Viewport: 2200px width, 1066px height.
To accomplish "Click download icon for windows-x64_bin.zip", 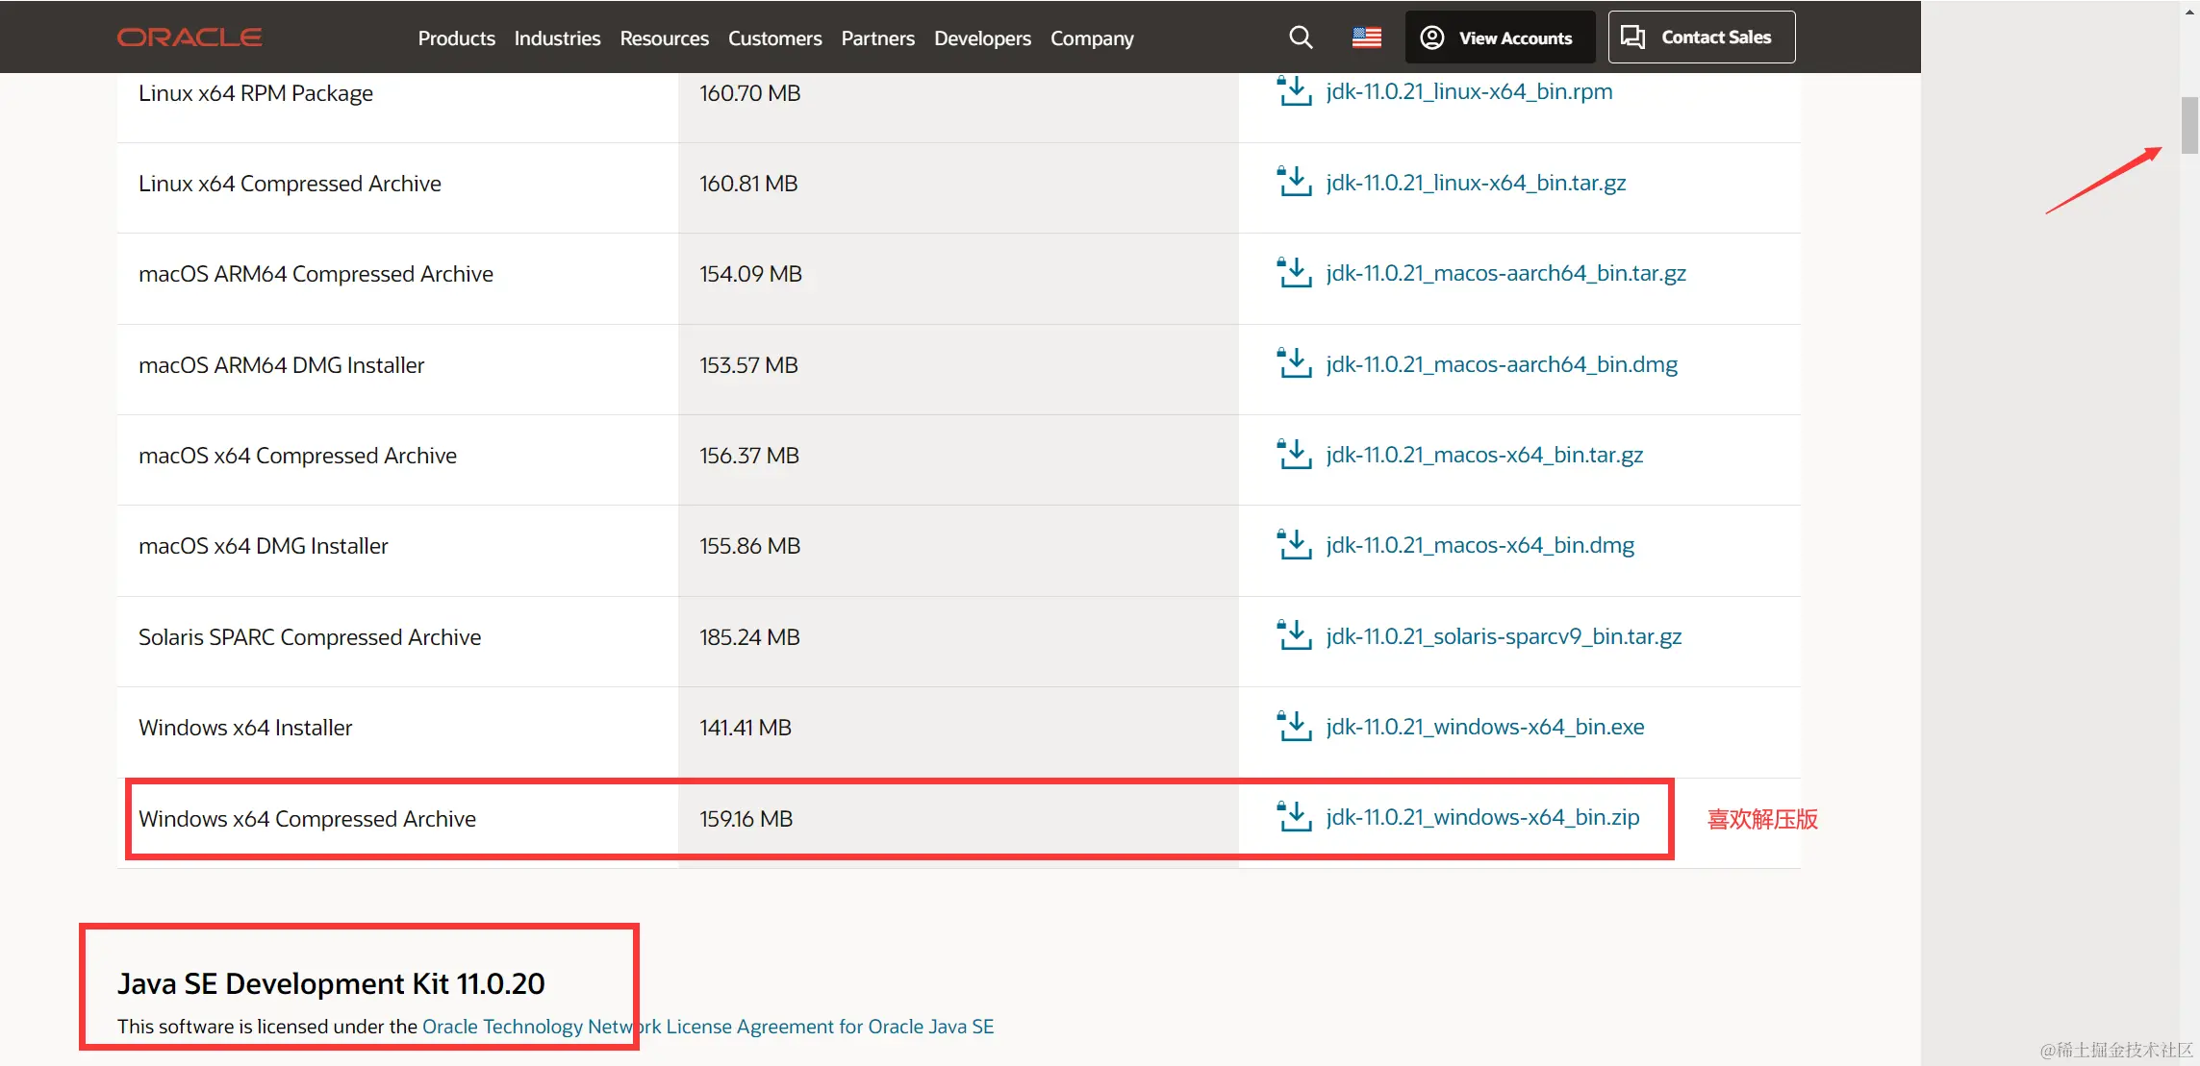I will click(1294, 817).
